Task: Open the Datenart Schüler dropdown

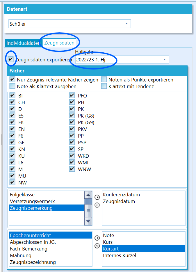Action: coord(70,24)
